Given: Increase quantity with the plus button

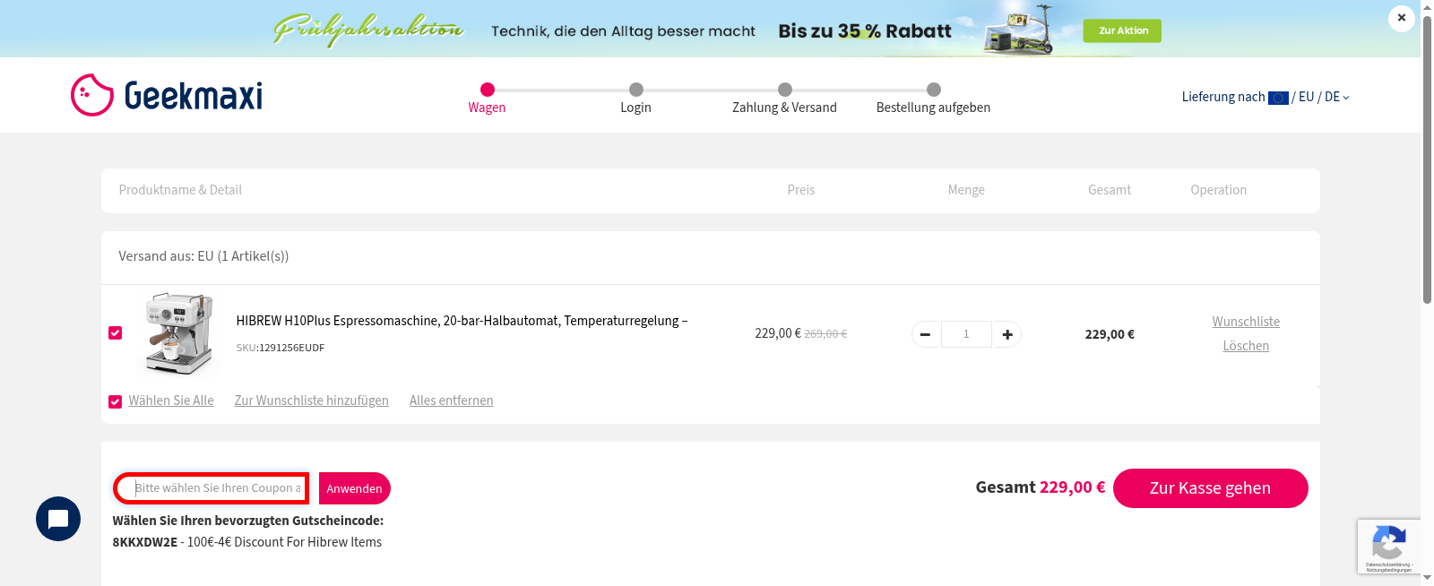Looking at the screenshot, I should (1006, 334).
